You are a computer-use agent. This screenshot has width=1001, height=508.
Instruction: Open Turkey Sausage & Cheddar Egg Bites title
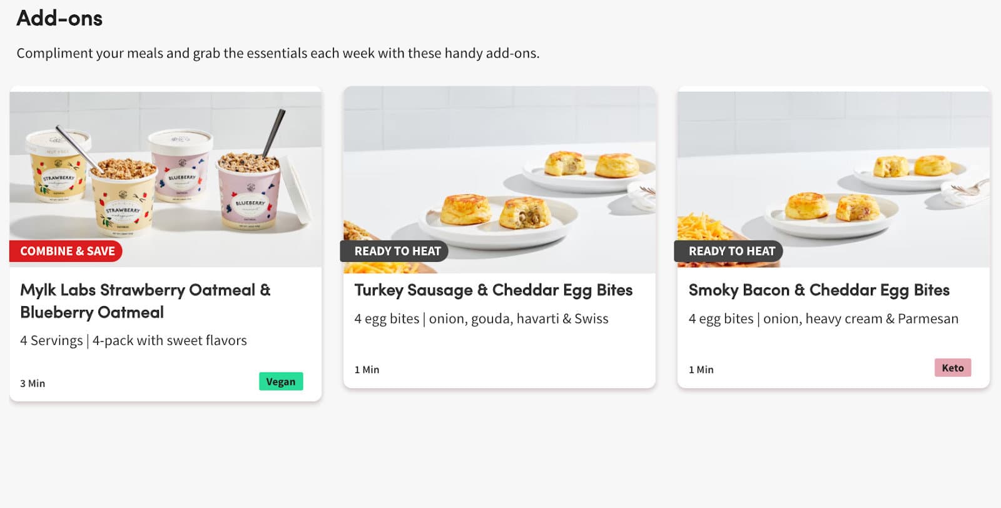(x=493, y=290)
